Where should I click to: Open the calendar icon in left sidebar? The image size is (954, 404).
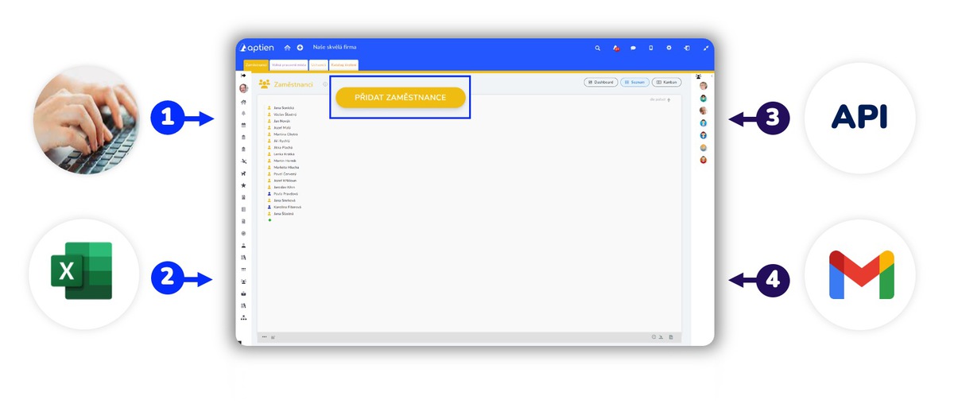(243, 126)
